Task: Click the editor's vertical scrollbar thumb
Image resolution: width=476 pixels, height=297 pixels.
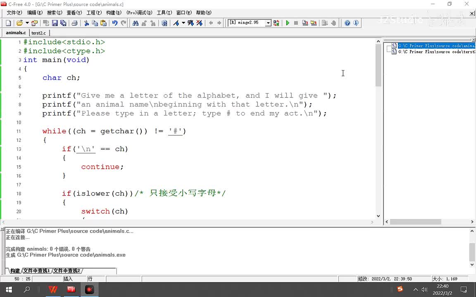Action: coord(378,65)
